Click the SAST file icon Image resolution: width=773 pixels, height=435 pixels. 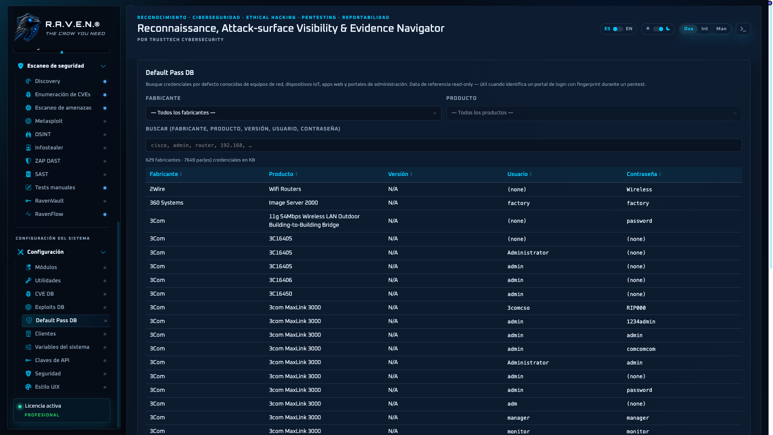pyautogui.click(x=28, y=174)
